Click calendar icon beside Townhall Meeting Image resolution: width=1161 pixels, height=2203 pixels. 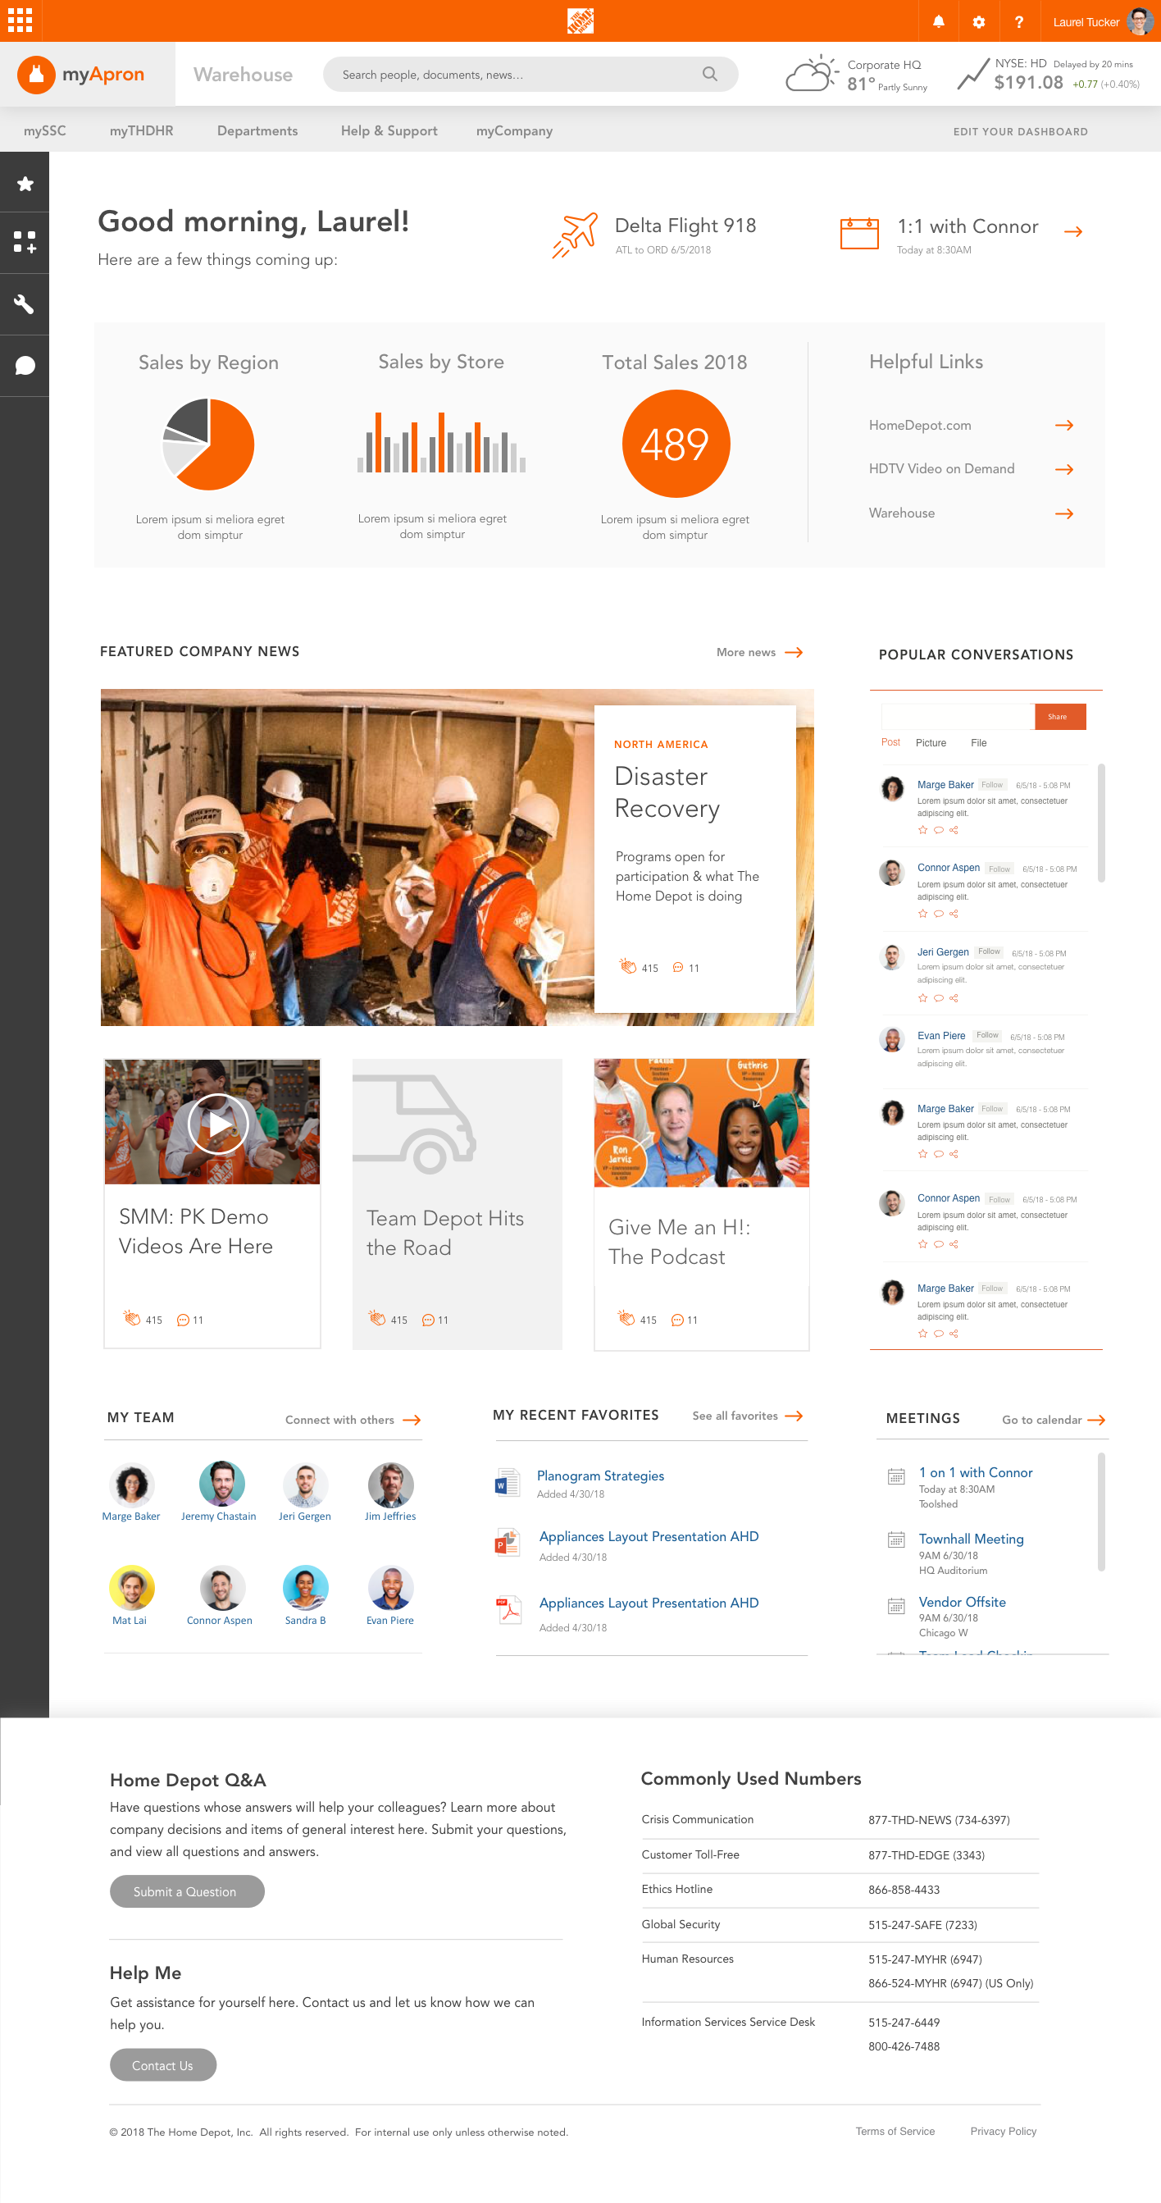point(896,1540)
